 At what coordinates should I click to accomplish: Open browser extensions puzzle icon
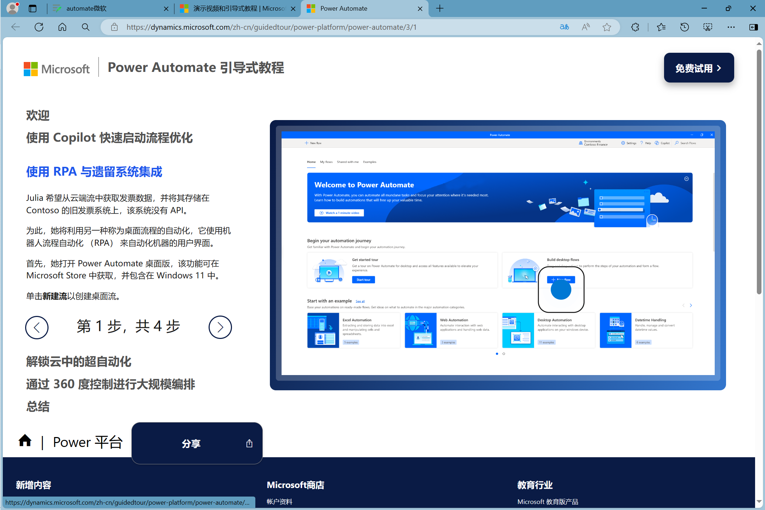click(635, 27)
